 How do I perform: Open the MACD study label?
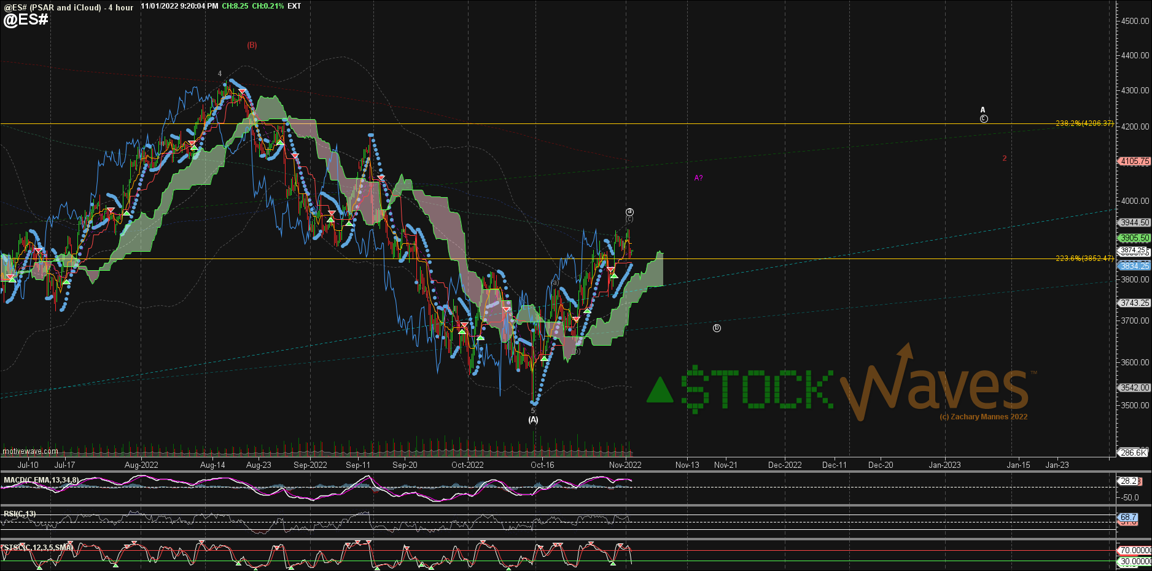[x=41, y=480]
